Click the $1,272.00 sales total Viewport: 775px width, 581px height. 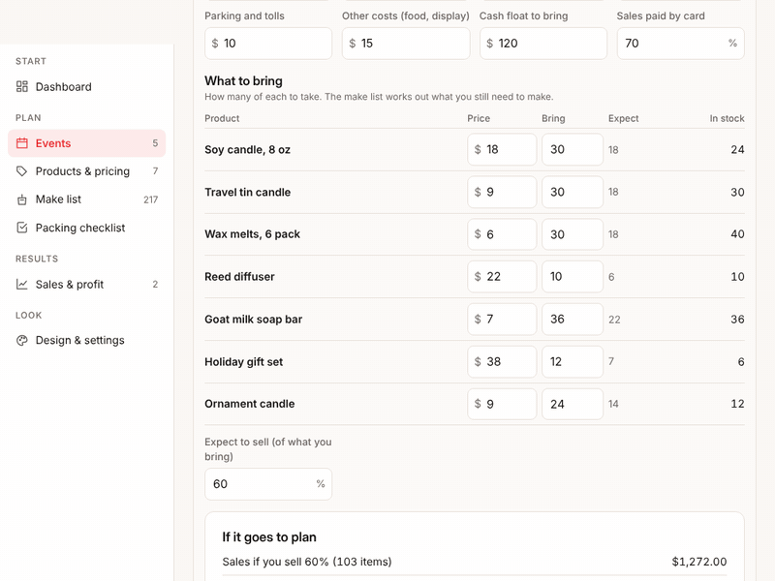(x=698, y=562)
